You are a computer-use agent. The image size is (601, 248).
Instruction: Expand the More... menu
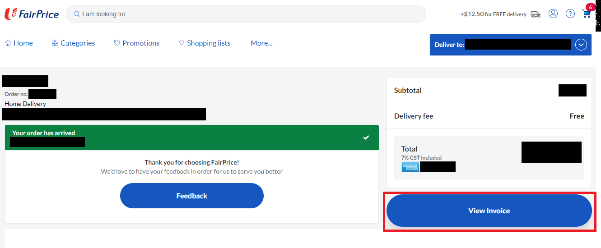(x=261, y=43)
